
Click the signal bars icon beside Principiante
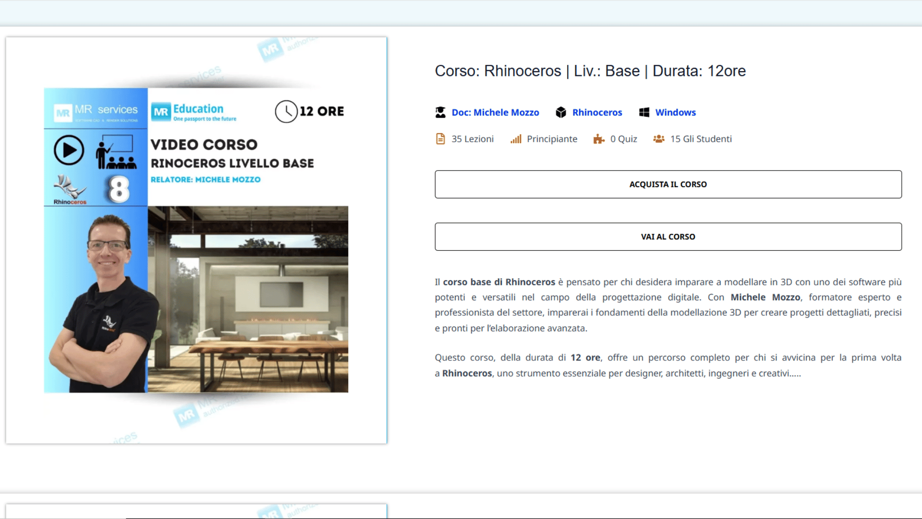pyautogui.click(x=516, y=139)
